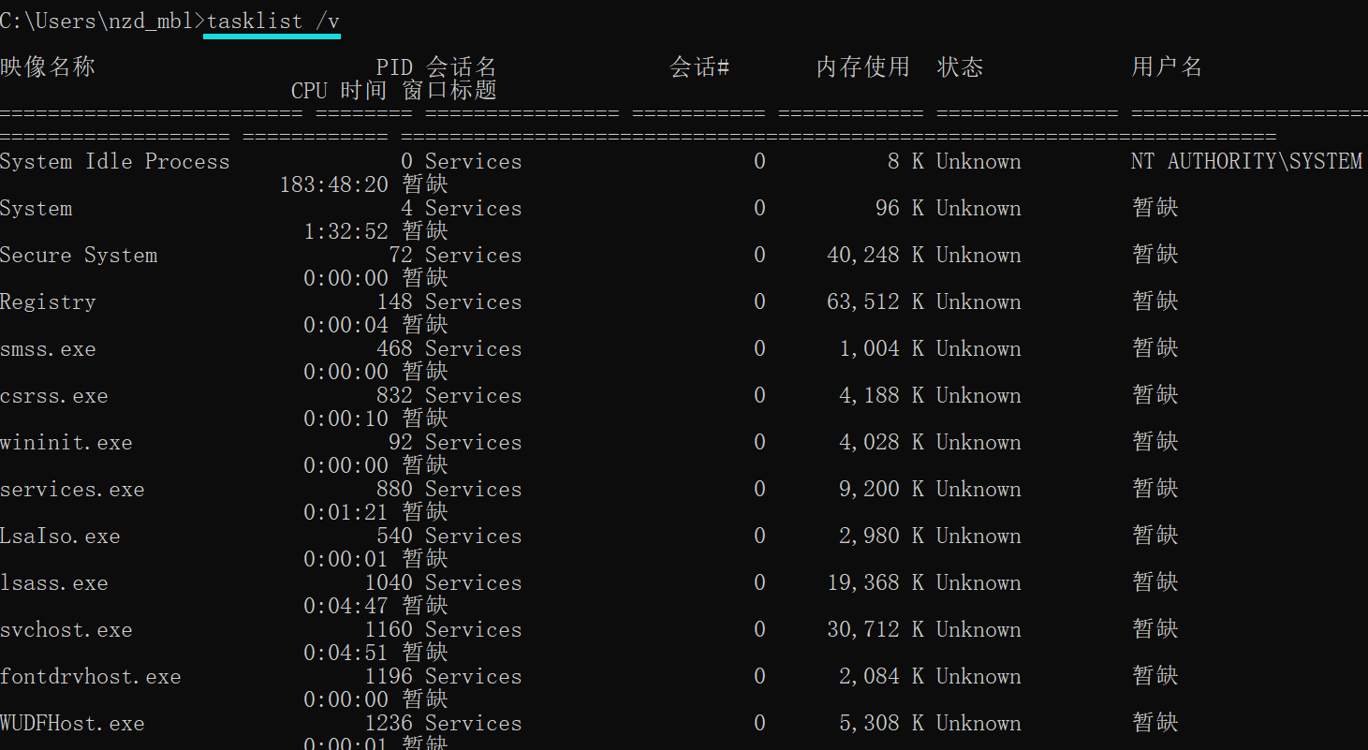1368x750 pixels.
Task: Click the memory value '5,308 K'
Action: (881, 723)
